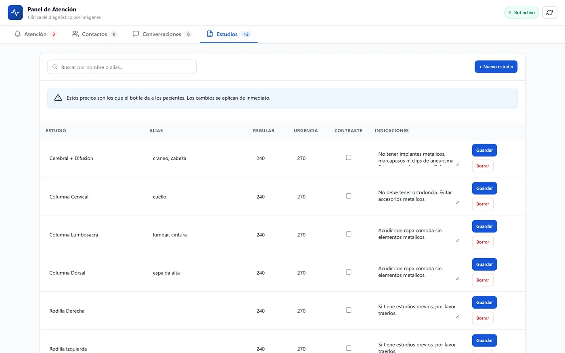Click the search magnifier icon

point(55,67)
